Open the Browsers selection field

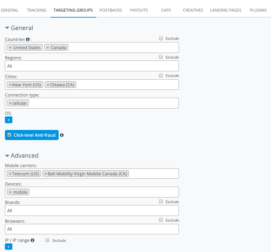point(92,229)
